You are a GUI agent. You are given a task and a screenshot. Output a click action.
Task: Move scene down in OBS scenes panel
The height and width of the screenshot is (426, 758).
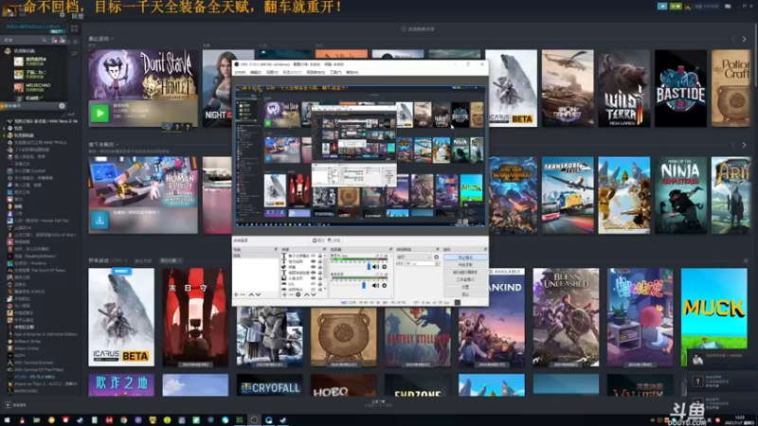point(258,294)
